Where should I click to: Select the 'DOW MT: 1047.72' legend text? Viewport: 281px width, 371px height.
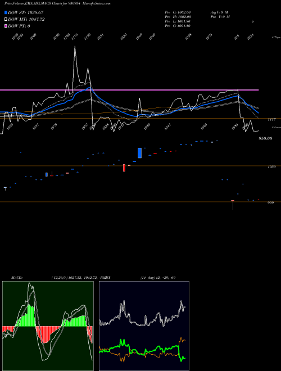26,20
